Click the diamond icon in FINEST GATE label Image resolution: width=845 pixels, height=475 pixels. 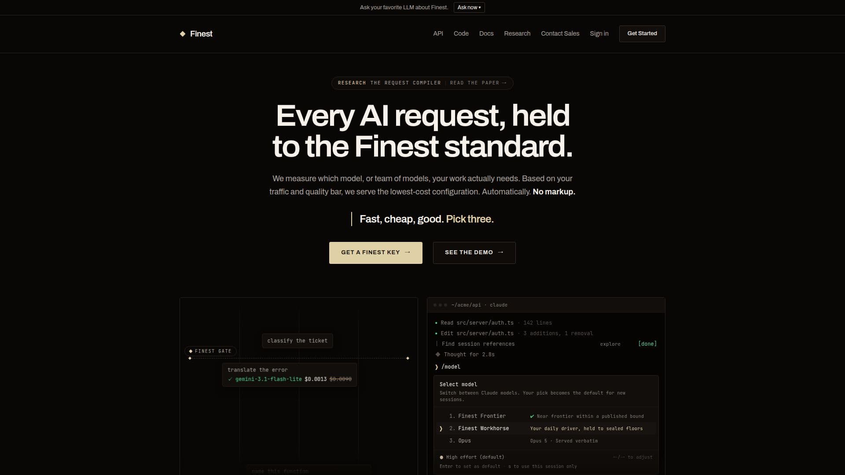pos(191,351)
